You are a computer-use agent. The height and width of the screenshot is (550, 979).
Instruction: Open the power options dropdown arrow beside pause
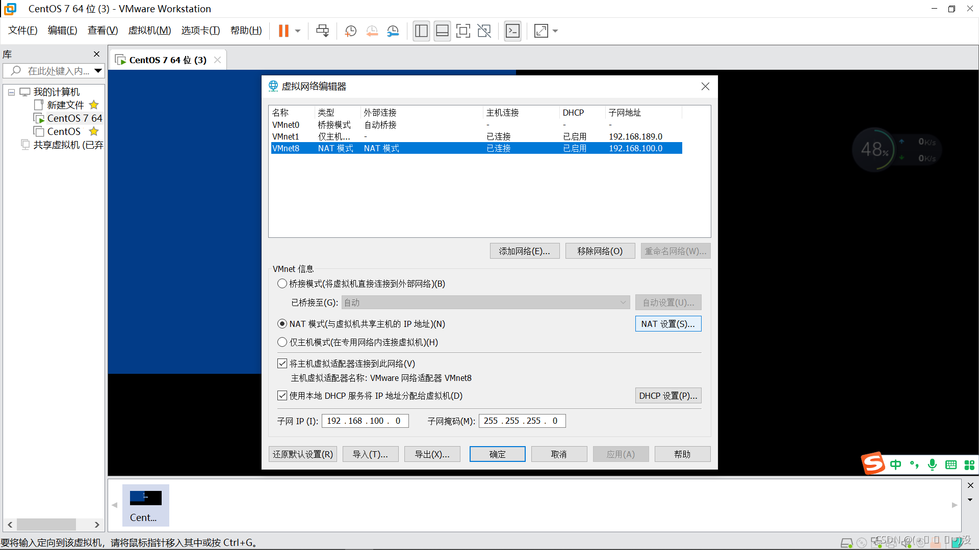pos(298,31)
